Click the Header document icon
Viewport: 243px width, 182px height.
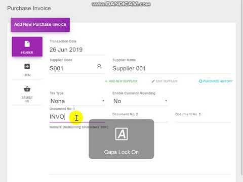pyautogui.click(x=27, y=44)
